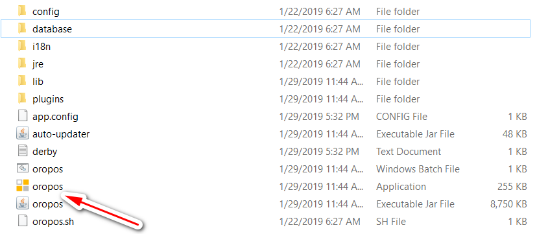Click the database folder icon
This screenshot has height=234, width=548.
point(22,29)
